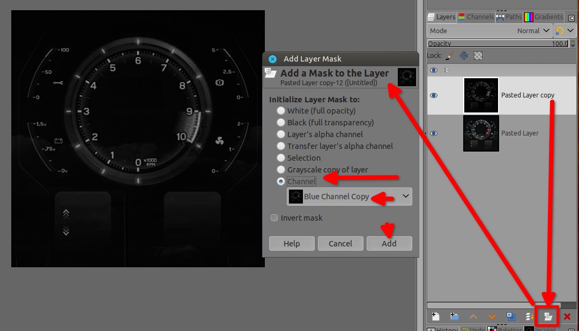The width and height of the screenshot is (579, 331).
Task: Switch to the Layers tab
Action: point(442,17)
